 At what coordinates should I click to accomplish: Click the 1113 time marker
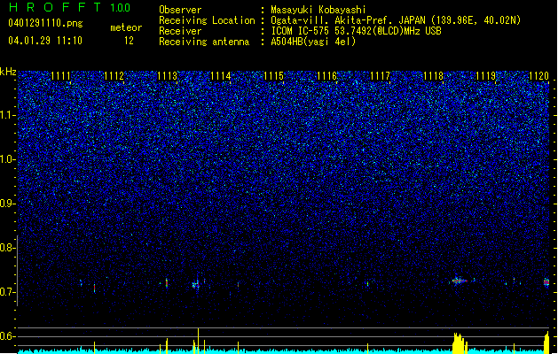pyautogui.click(x=167, y=76)
